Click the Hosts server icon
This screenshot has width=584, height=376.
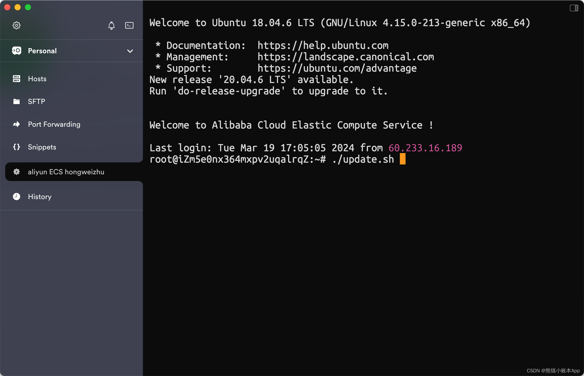pos(17,79)
